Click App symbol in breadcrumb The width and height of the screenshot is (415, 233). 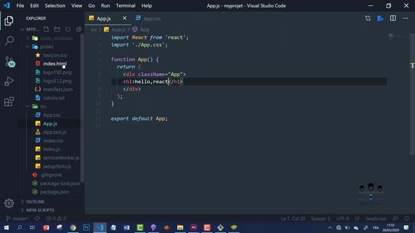coord(141,29)
